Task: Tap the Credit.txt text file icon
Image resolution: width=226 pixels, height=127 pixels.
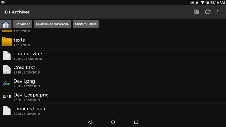Action: coord(7,69)
